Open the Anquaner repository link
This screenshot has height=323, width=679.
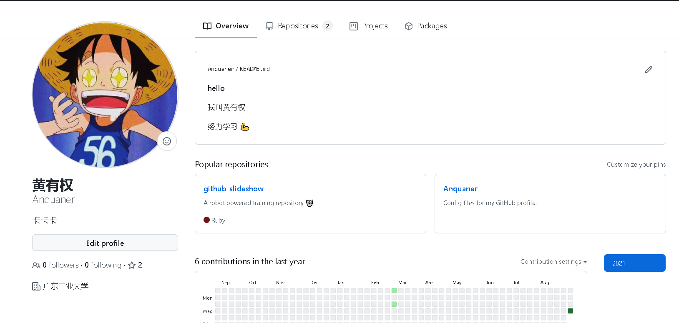tap(460, 189)
